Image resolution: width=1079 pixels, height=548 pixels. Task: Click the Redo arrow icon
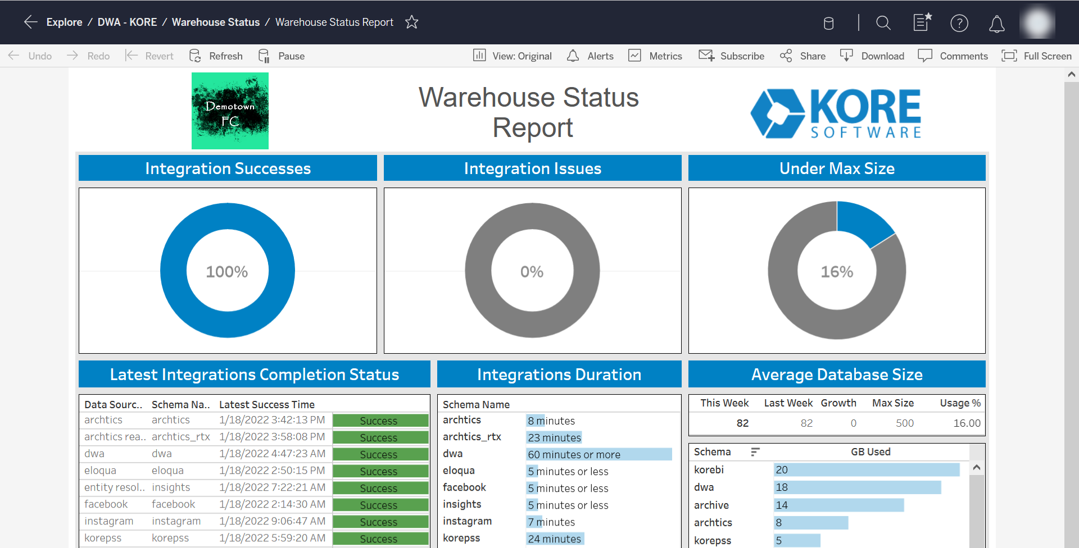pyautogui.click(x=72, y=56)
